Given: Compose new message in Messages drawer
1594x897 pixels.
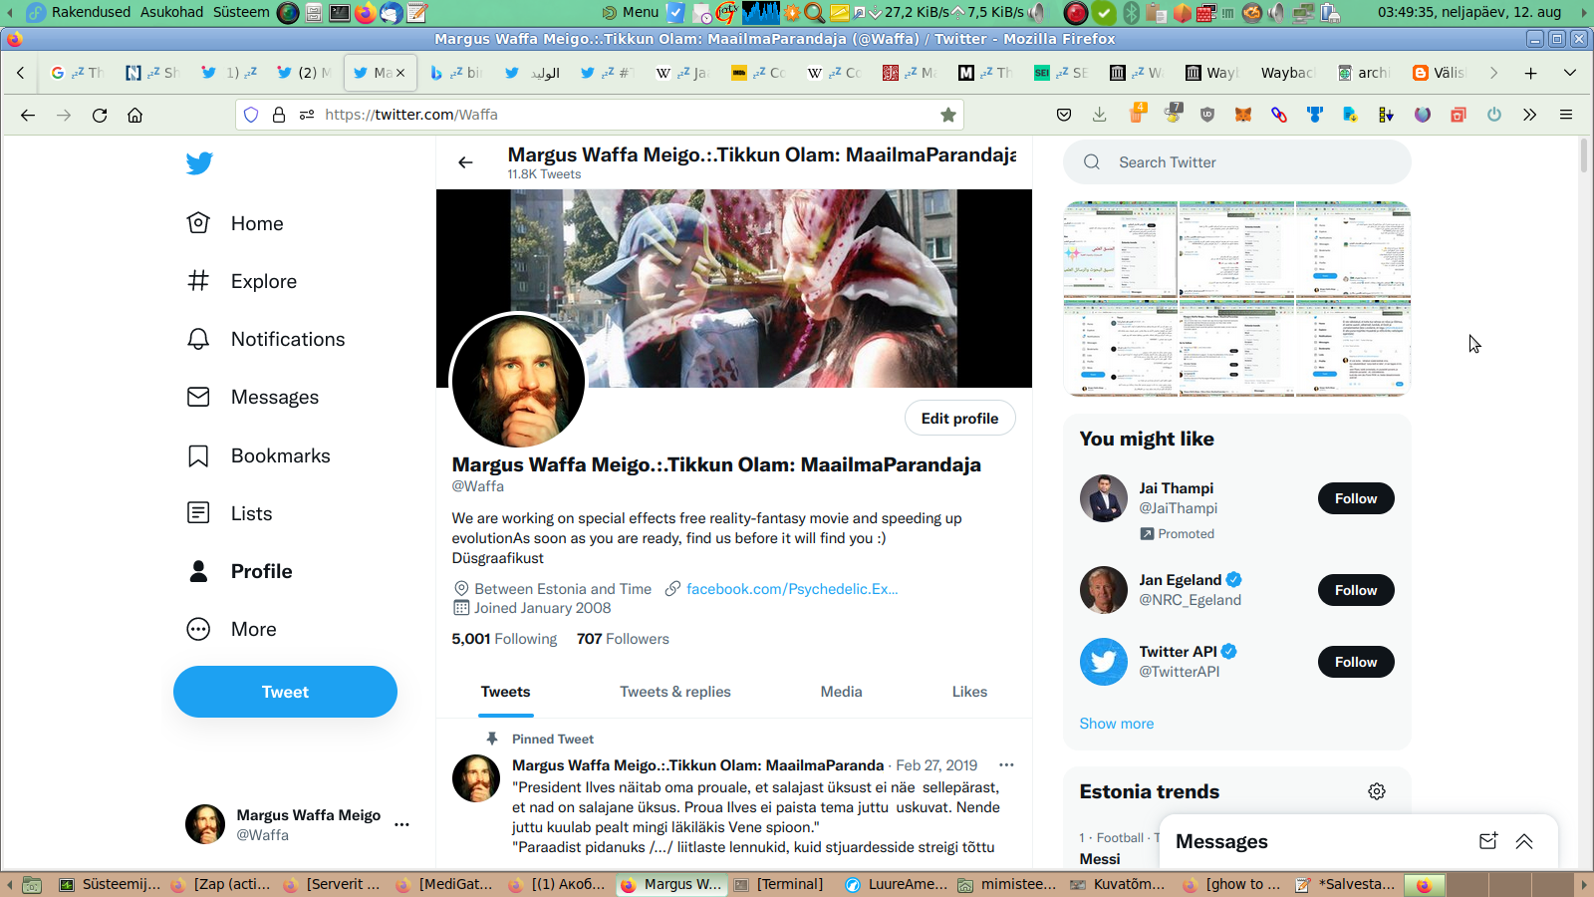Looking at the screenshot, I should coord(1488,841).
